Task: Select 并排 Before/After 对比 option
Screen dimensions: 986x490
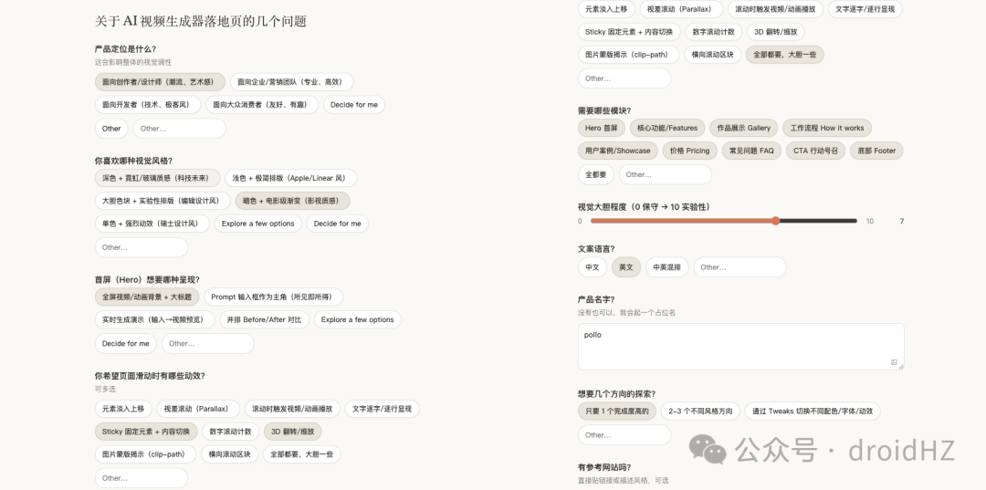Action: (x=264, y=319)
